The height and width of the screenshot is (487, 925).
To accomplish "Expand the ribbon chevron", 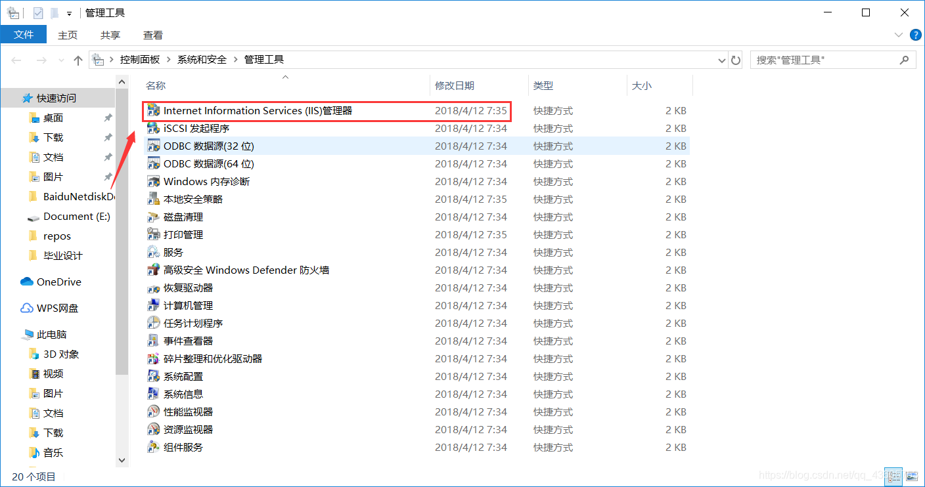I will tap(899, 35).
